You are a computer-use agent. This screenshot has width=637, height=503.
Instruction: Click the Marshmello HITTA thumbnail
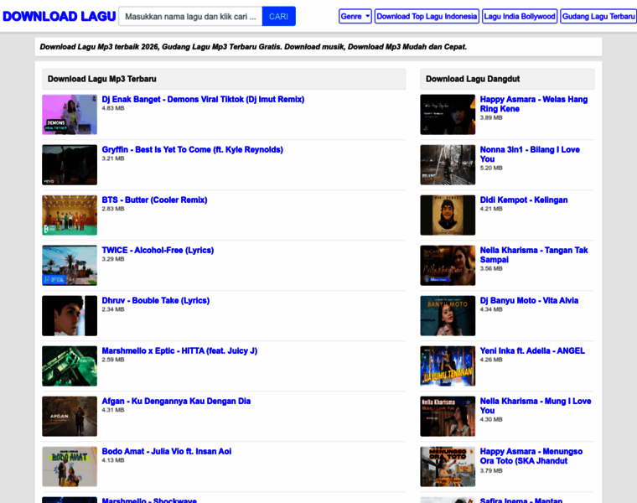click(70, 366)
